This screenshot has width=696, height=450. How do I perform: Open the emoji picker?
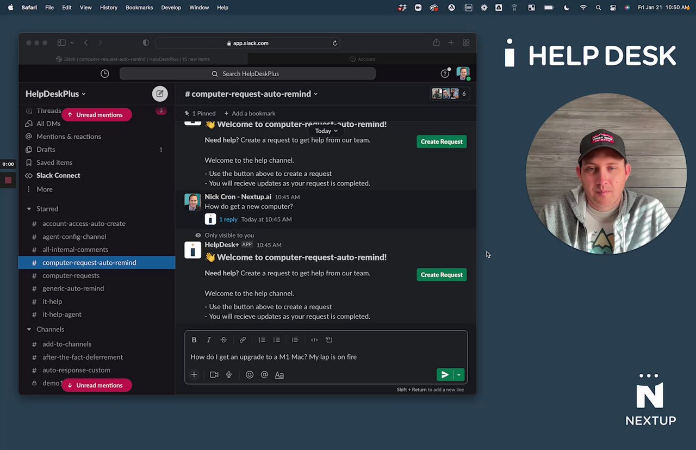tap(250, 374)
